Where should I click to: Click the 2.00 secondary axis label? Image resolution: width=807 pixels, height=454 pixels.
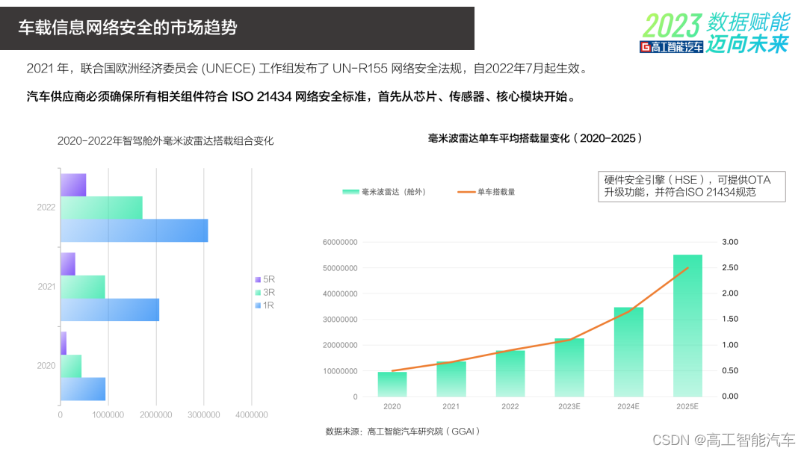click(730, 293)
